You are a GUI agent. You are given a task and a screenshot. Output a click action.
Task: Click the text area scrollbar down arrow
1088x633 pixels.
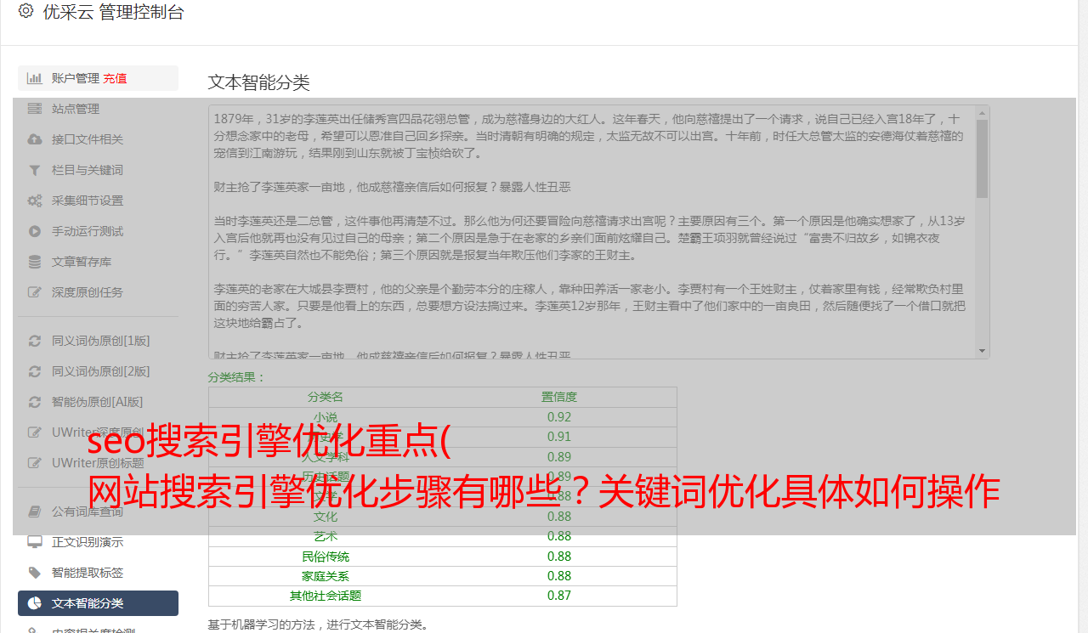tap(983, 351)
